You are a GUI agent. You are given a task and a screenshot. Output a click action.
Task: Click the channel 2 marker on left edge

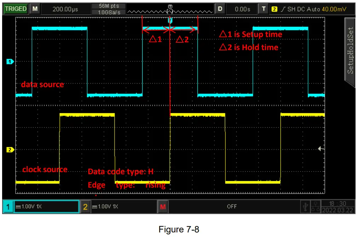click(9, 149)
